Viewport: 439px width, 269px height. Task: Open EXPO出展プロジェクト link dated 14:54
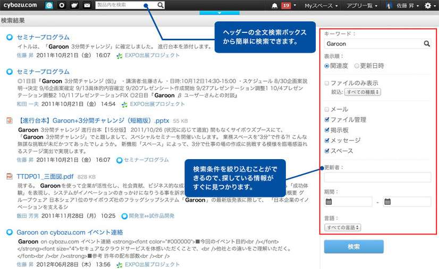point(157,104)
